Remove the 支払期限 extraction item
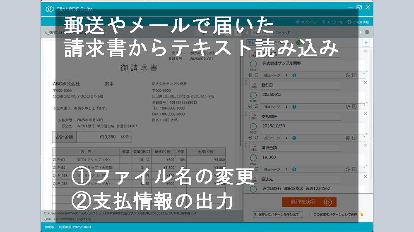The image size is (414, 232). click(x=365, y=114)
